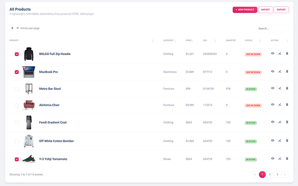Sort products by Price column

click(x=190, y=40)
